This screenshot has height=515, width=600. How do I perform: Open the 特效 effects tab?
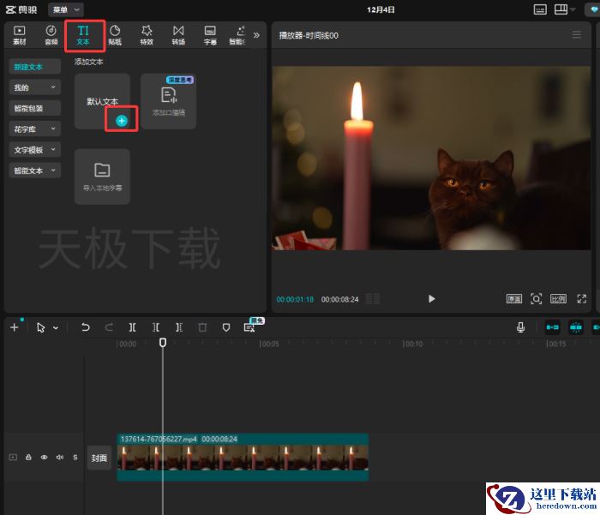147,35
